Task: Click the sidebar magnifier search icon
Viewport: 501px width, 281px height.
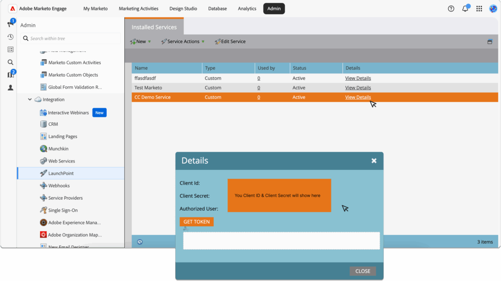Action: 10,62
